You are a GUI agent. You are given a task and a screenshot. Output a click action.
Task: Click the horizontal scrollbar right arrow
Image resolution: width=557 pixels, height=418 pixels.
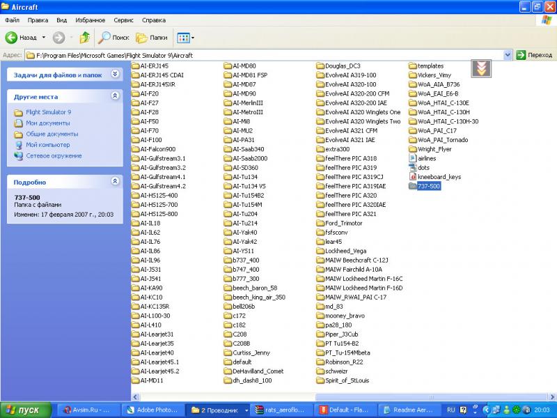pyautogui.click(x=552, y=396)
